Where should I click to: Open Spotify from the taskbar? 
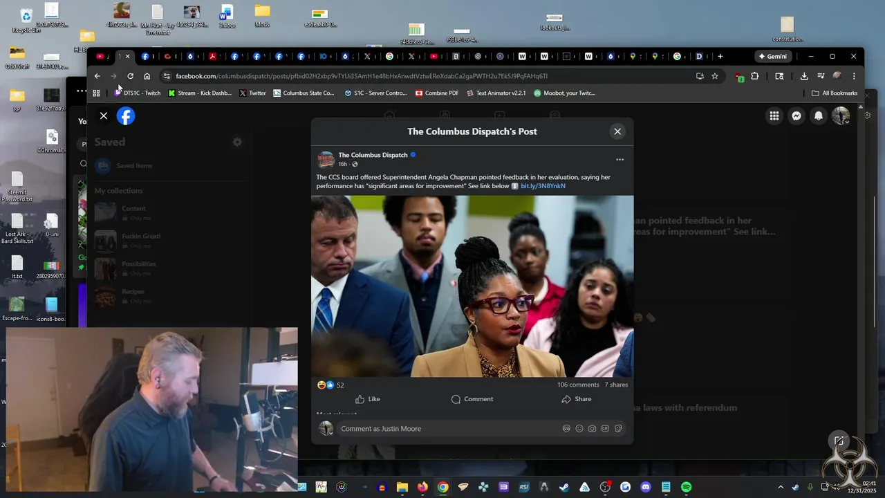[x=686, y=488]
